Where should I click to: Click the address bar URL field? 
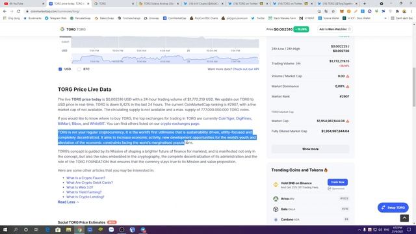170,12
